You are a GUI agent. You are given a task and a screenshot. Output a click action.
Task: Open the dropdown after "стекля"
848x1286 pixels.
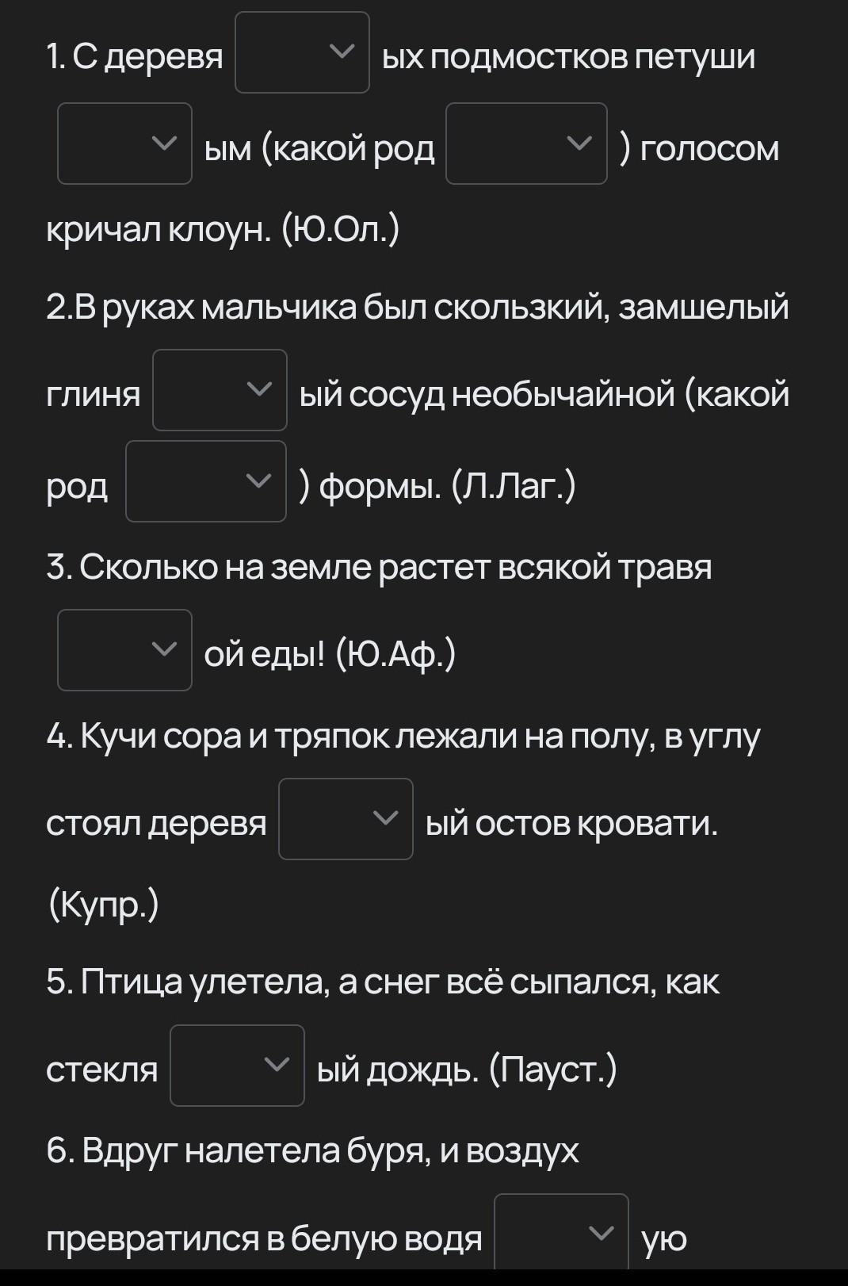pyautogui.click(x=237, y=1066)
